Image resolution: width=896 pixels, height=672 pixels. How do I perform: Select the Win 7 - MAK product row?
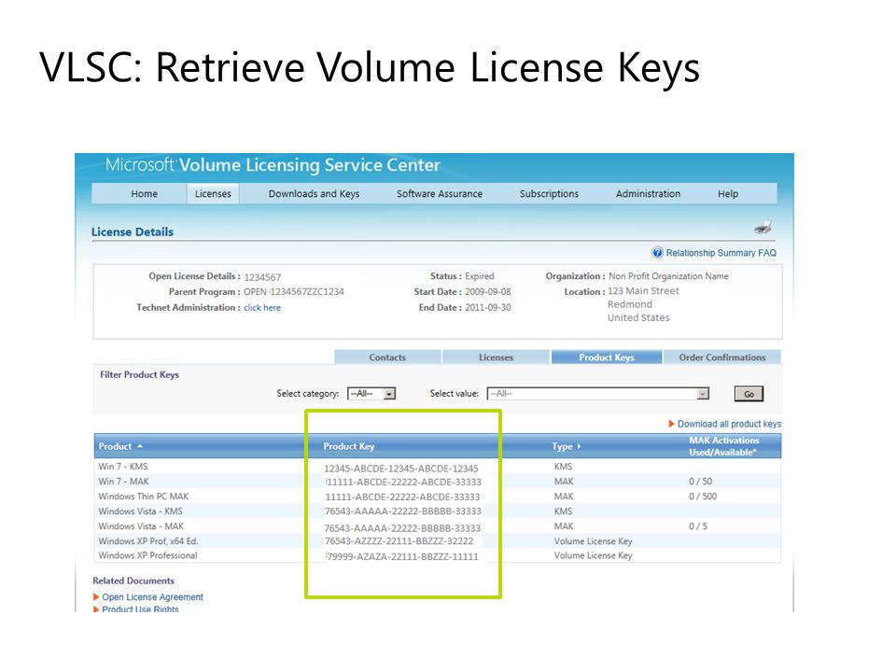point(437,482)
